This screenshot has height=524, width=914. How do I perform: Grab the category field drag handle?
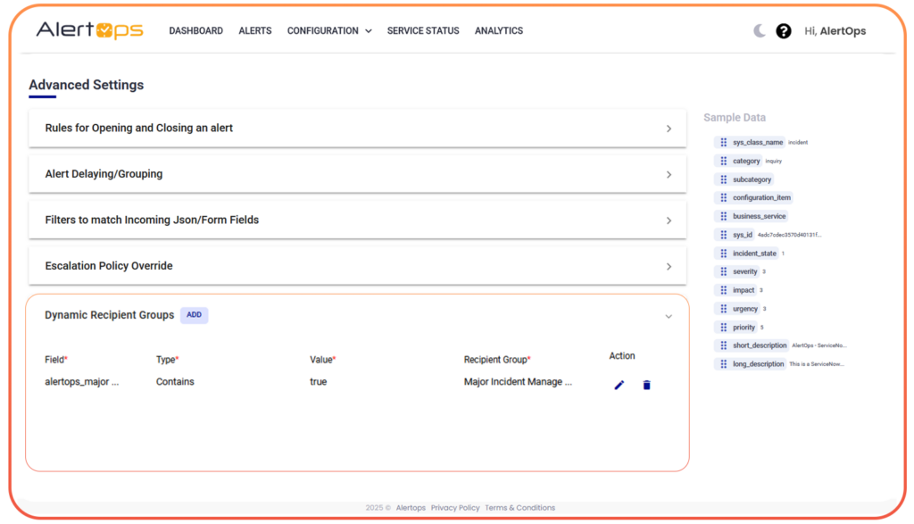[x=722, y=161]
